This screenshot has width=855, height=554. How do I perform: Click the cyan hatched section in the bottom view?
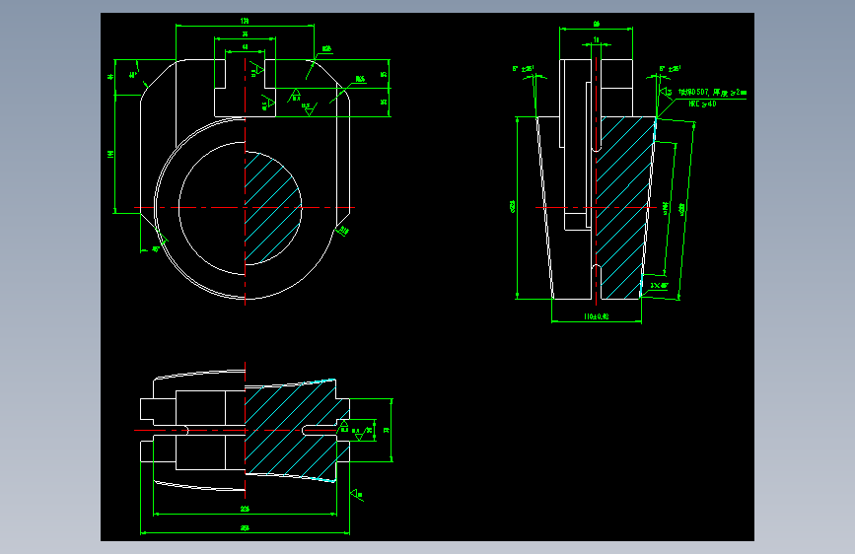click(295, 430)
